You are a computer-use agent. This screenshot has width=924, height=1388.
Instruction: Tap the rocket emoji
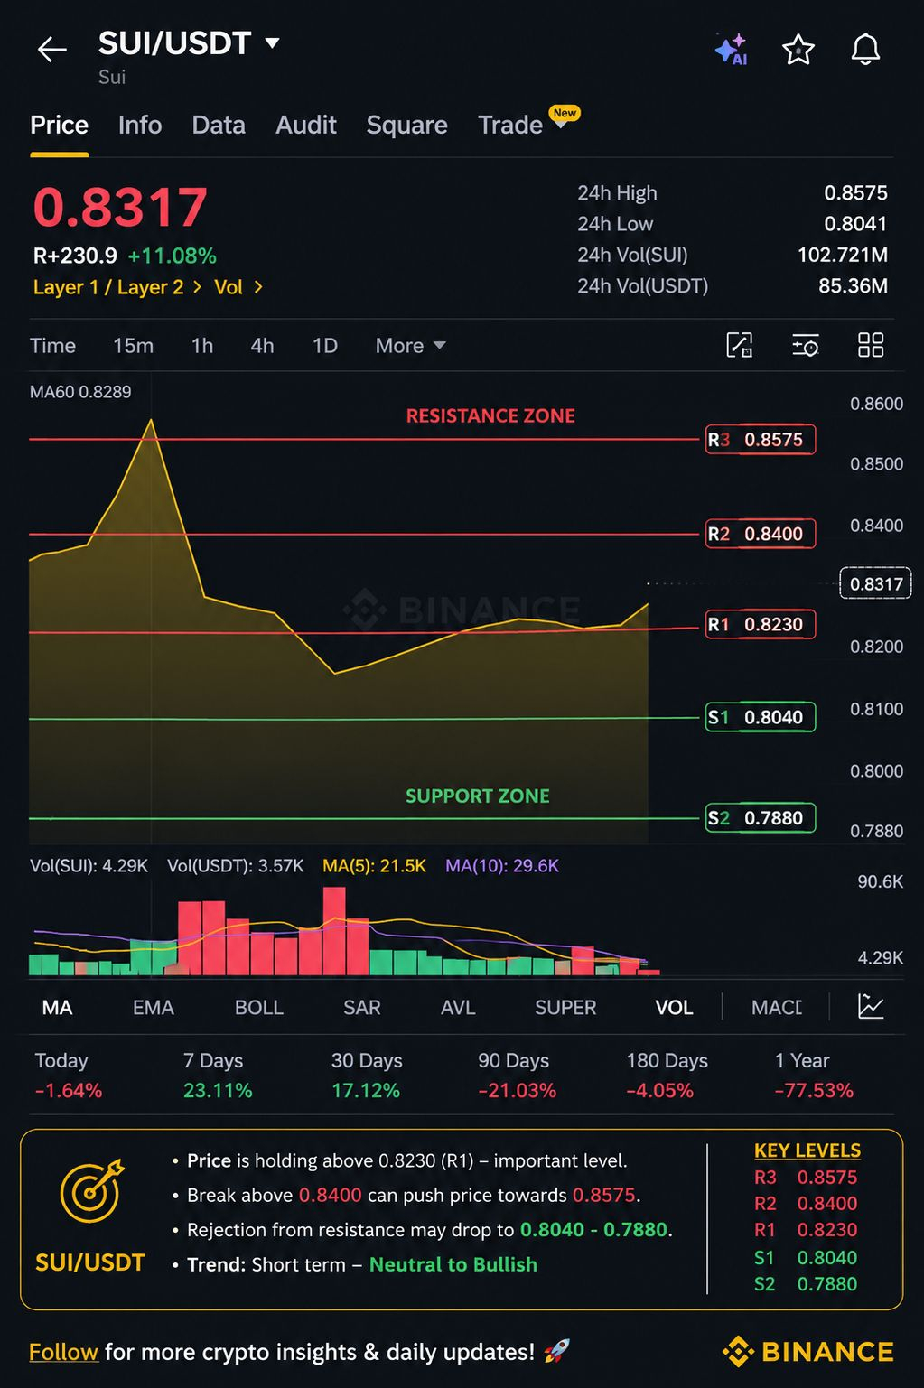coord(557,1351)
